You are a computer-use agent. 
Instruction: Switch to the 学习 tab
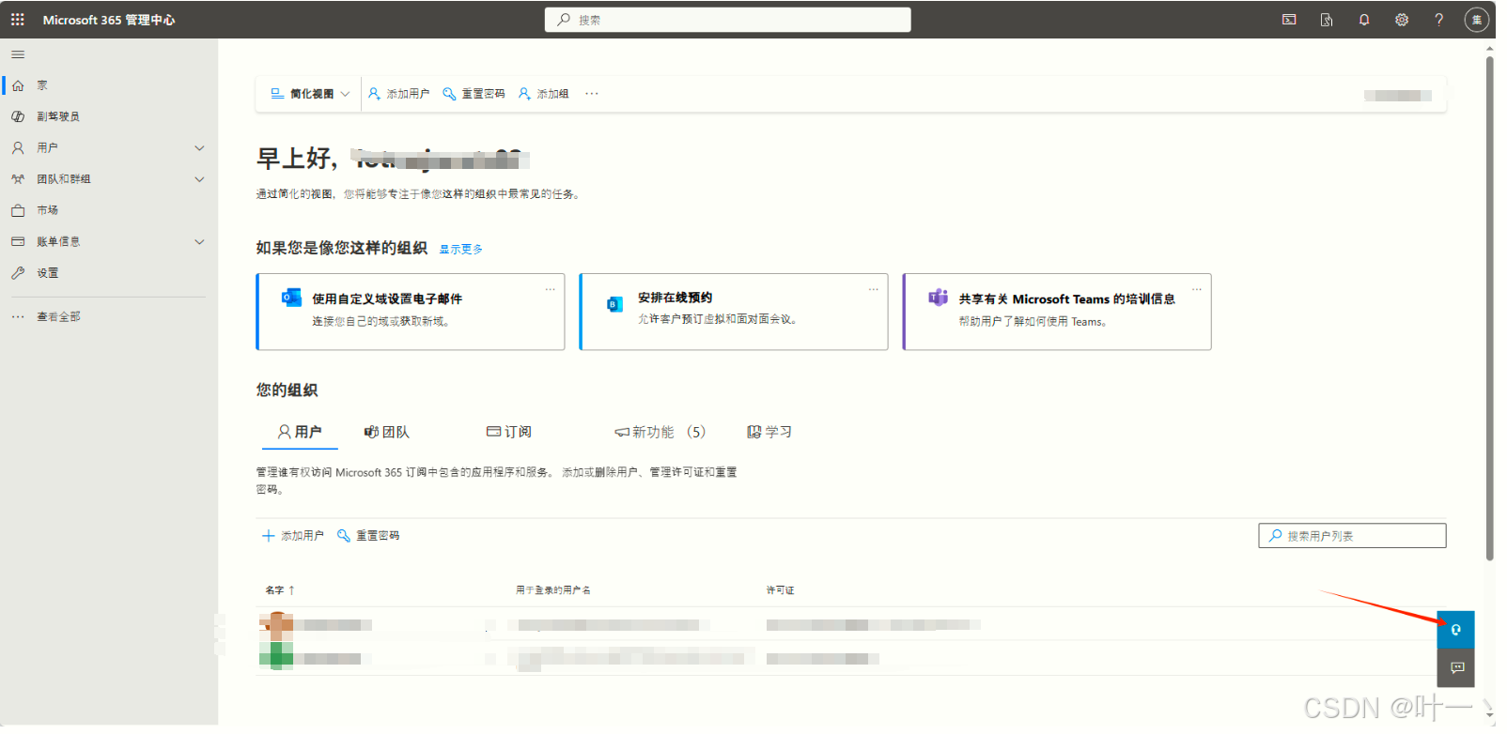tap(769, 432)
